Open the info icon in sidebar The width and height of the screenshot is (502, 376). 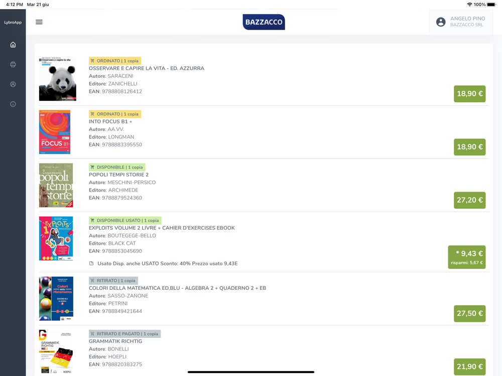click(x=13, y=104)
